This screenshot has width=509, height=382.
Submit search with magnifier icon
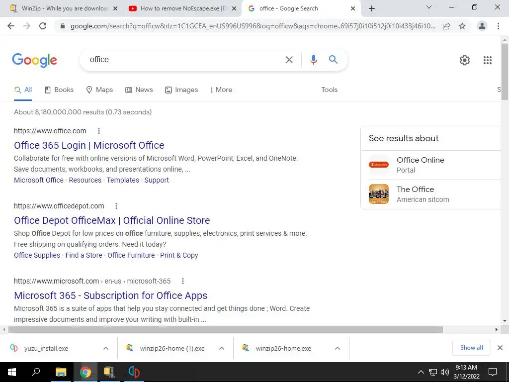[333, 60]
